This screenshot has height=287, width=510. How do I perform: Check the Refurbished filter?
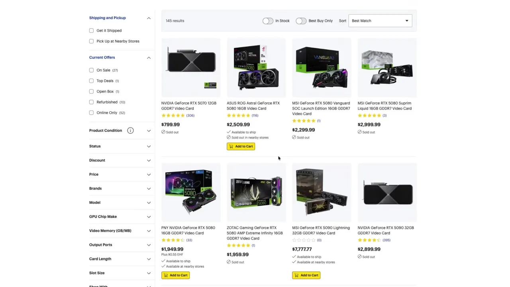(x=91, y=102)
